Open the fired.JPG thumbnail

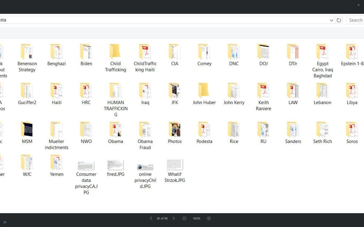(x=115, y=165)
